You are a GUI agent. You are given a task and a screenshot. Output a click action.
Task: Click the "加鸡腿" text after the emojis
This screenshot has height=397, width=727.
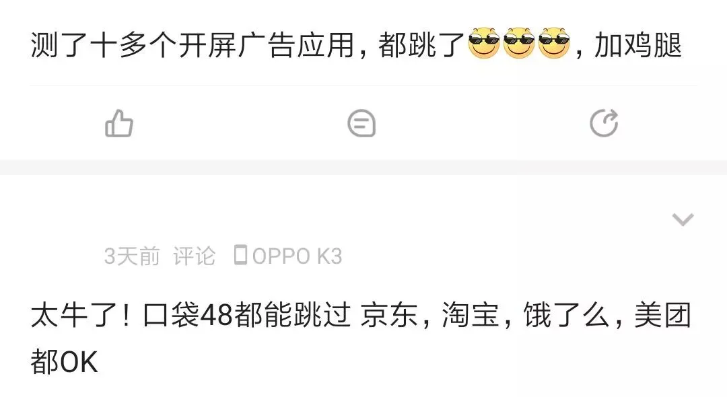click(638, 45)
